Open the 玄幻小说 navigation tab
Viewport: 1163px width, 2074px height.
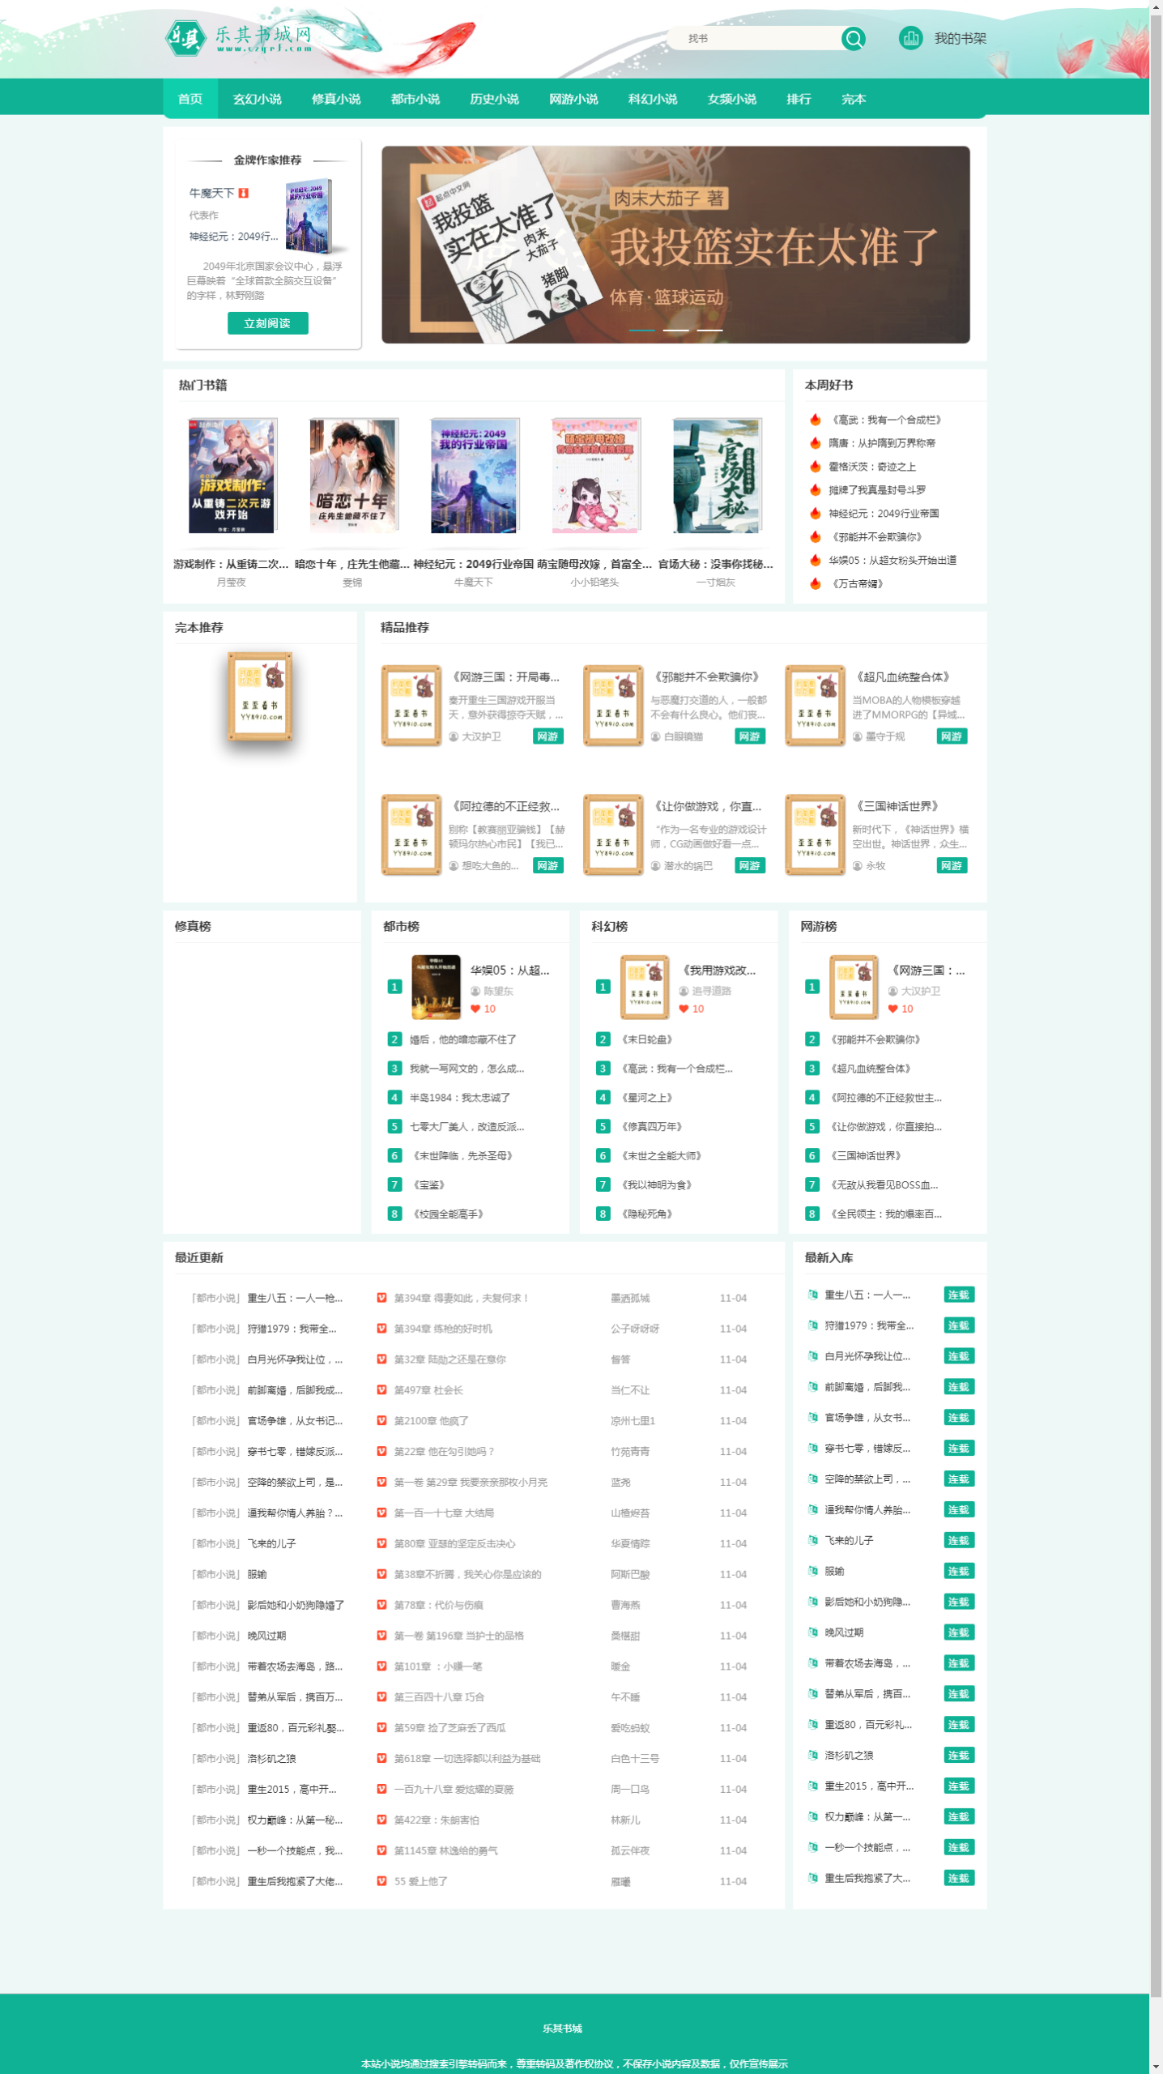(x=257, y=99)
